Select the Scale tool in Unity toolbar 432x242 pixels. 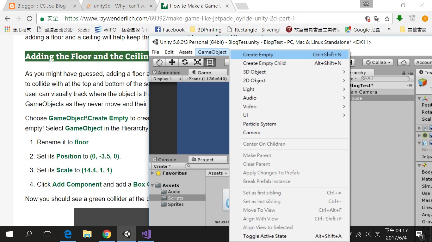pos(197,62)
